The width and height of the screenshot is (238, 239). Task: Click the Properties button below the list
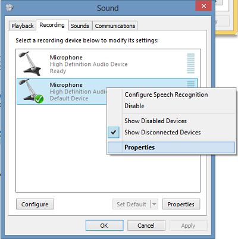(x=181, y=204)
